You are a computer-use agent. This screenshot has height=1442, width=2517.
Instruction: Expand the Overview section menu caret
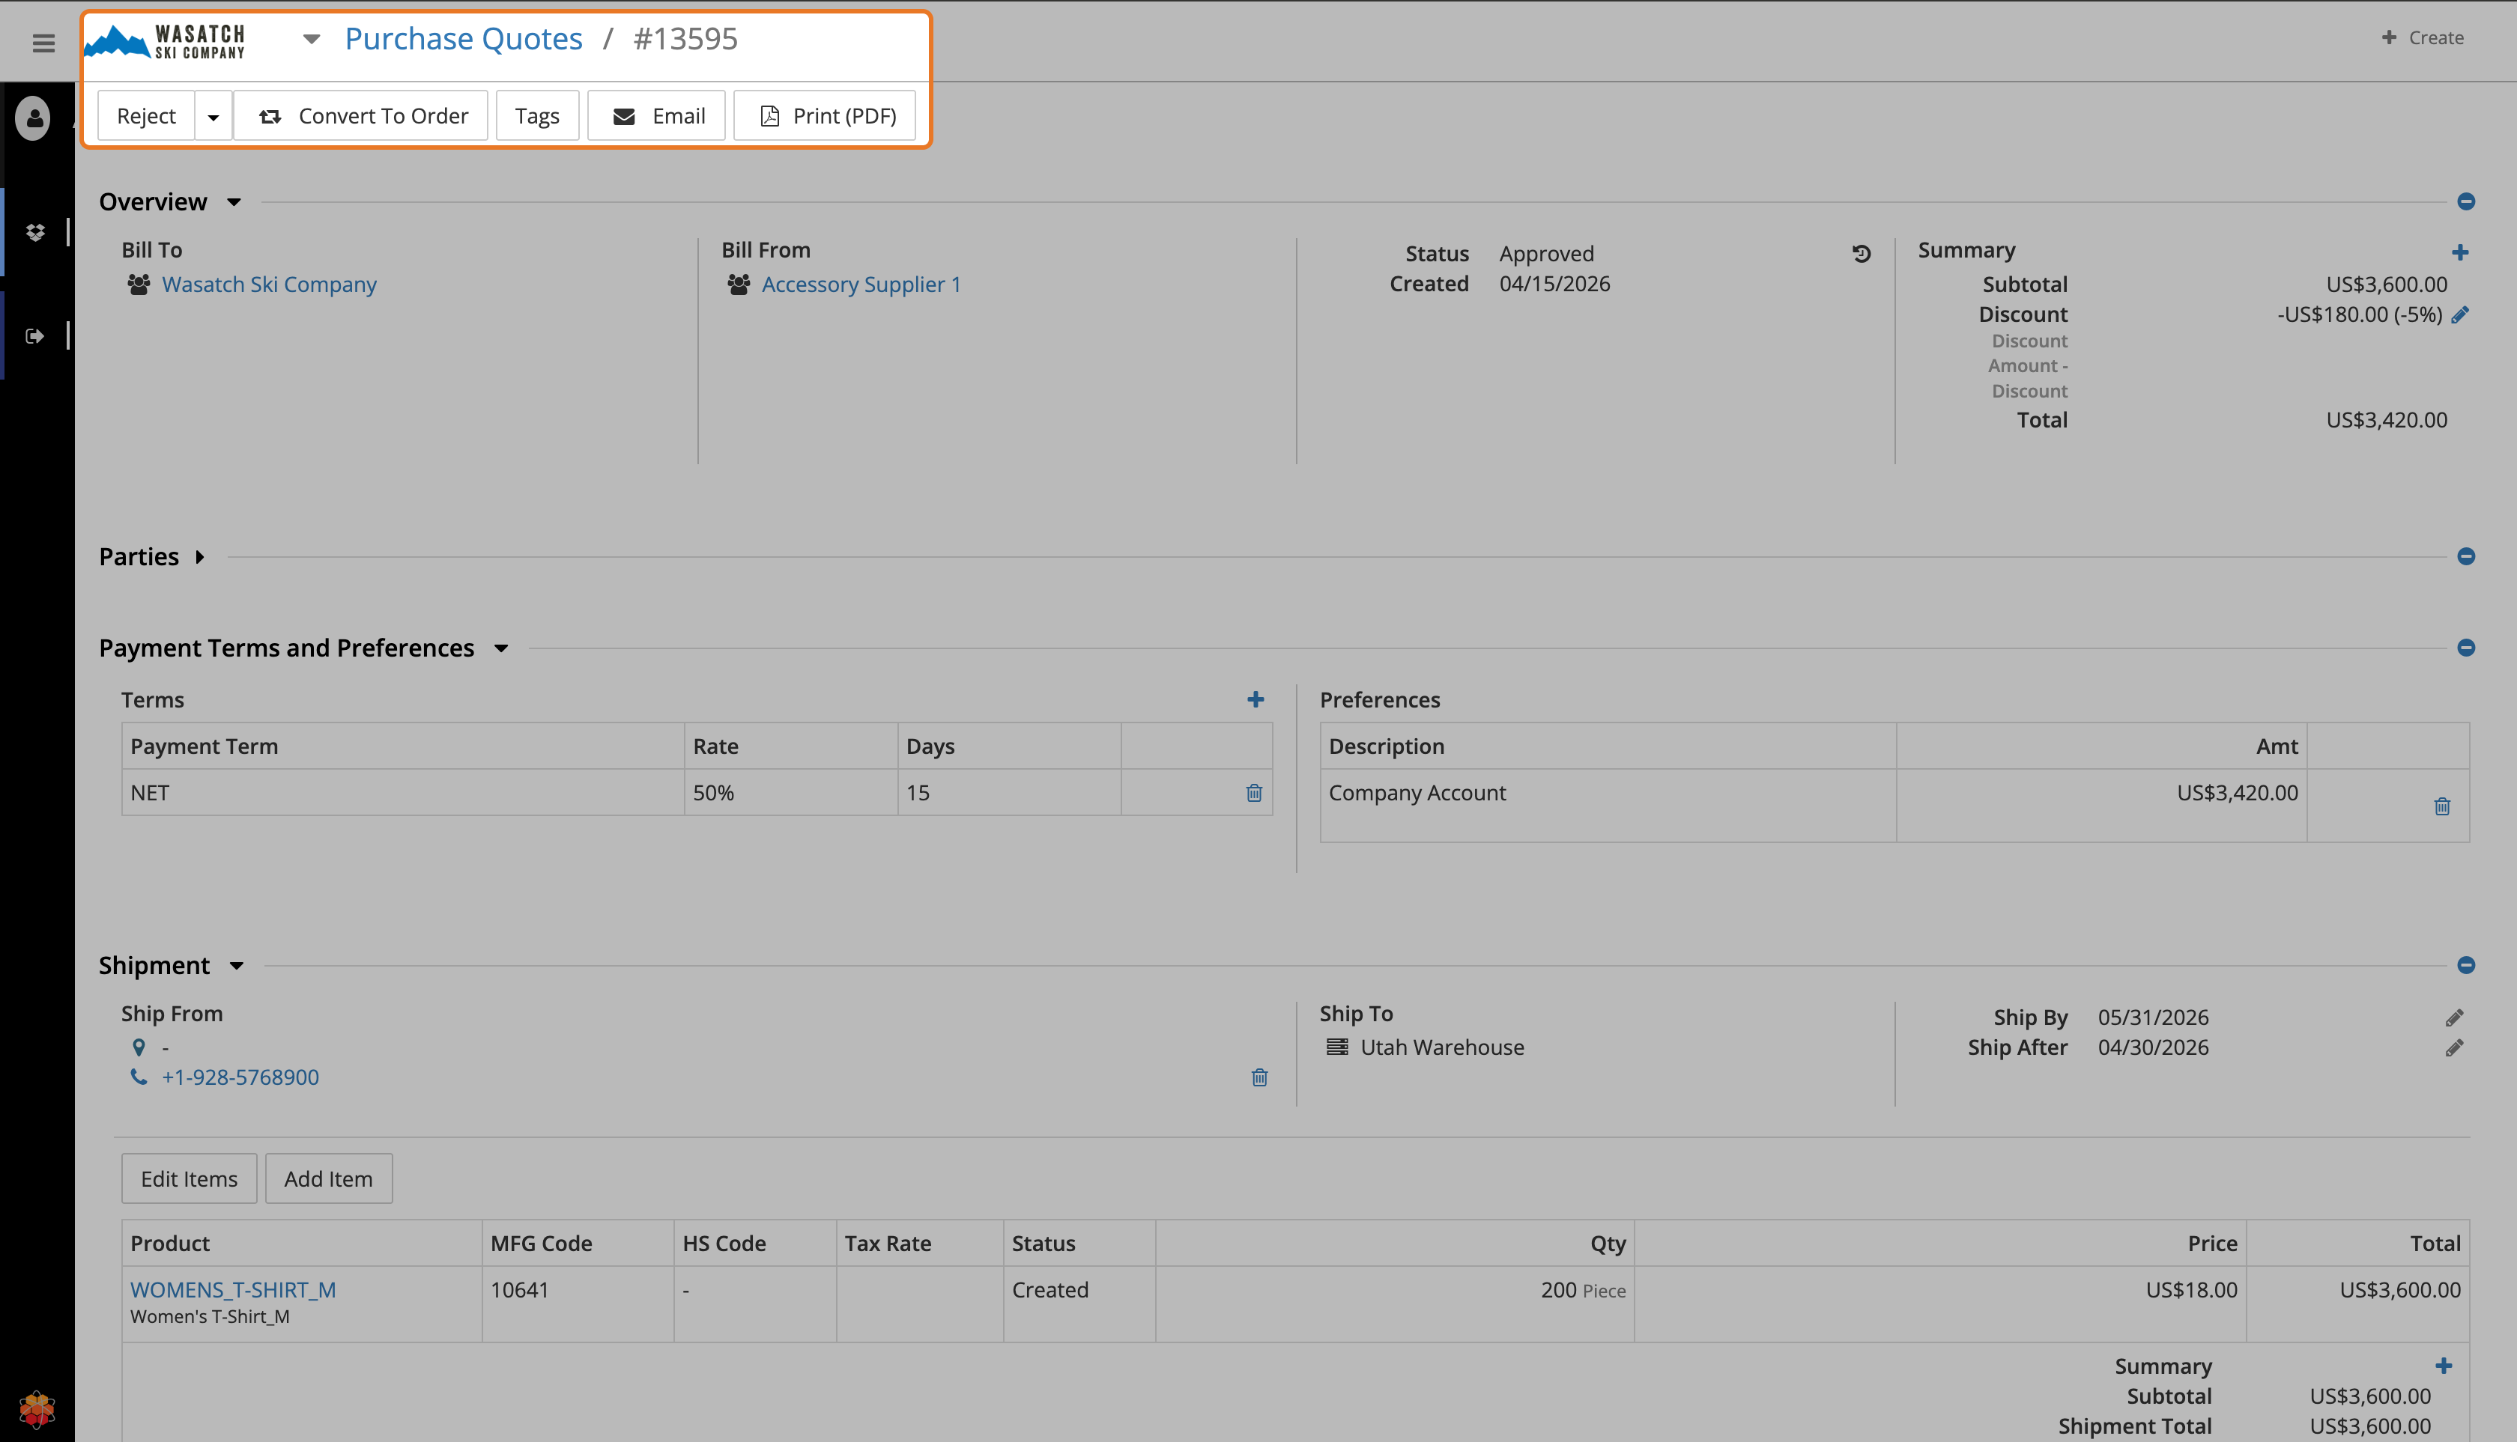(x=234, y=202)
